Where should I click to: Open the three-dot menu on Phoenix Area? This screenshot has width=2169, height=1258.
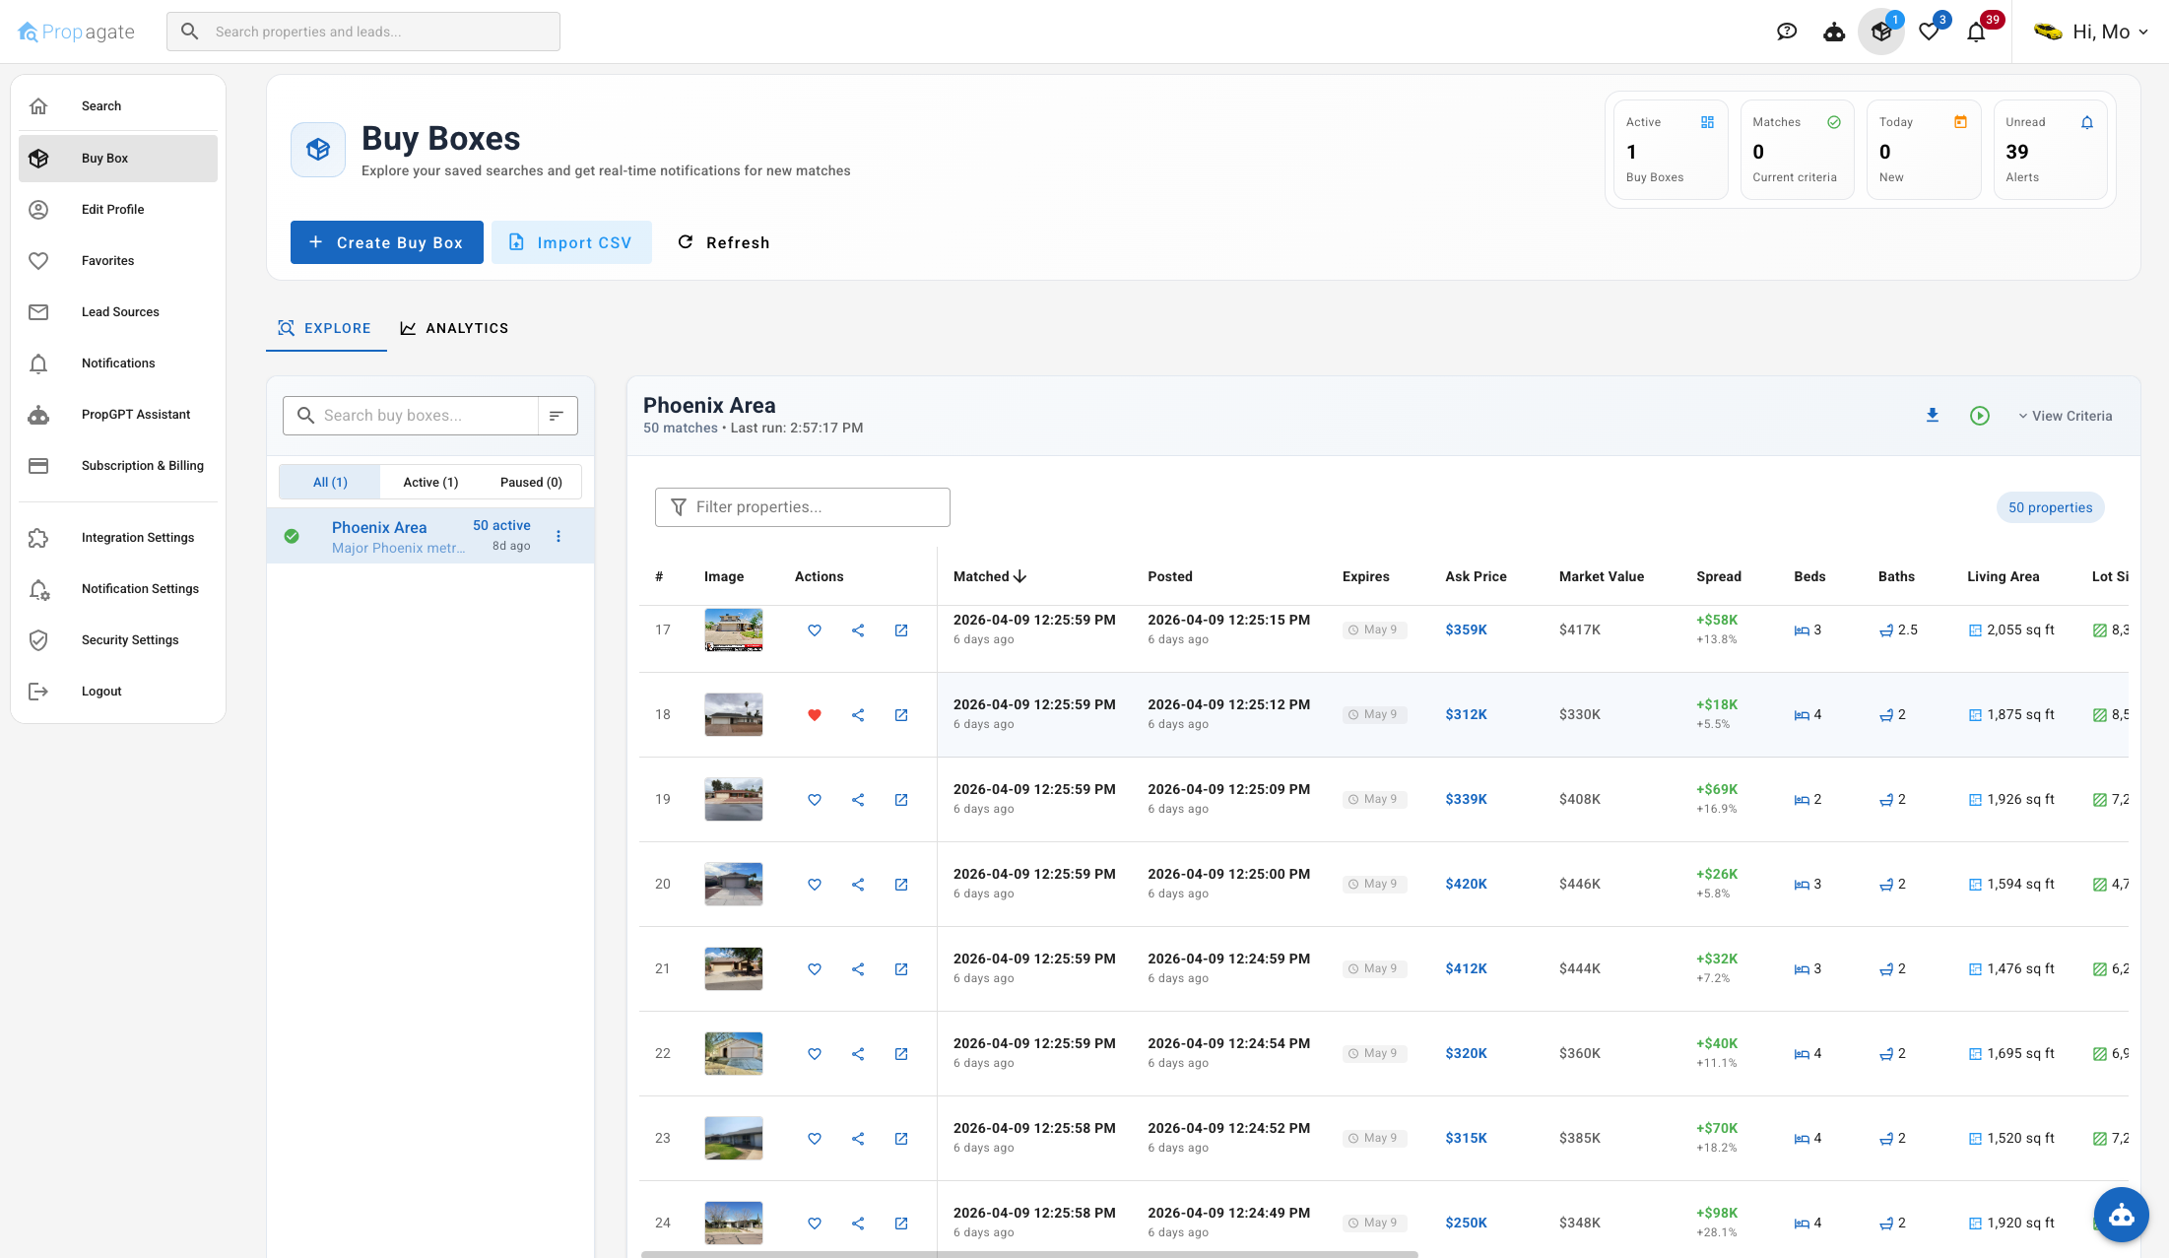pos(559,535)
